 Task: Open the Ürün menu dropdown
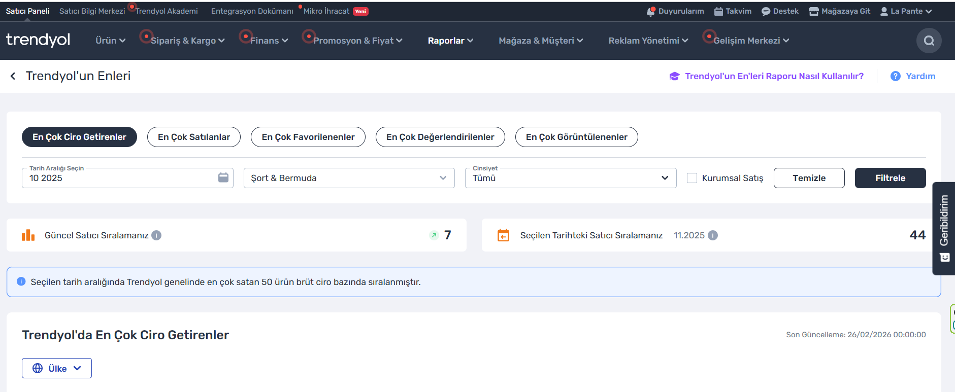point(110,41)
